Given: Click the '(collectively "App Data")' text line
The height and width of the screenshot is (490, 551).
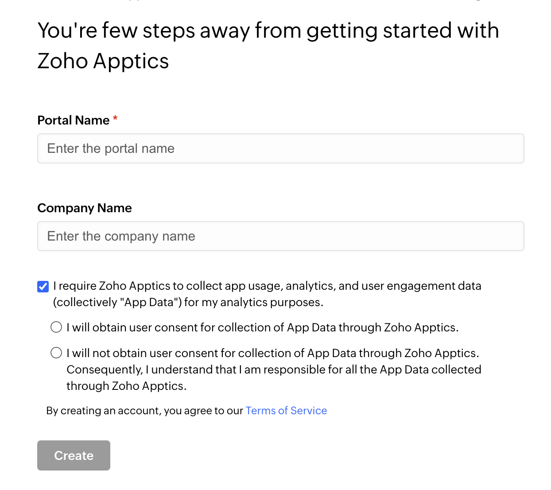Looking at the screenshot, I should point(188,303).
